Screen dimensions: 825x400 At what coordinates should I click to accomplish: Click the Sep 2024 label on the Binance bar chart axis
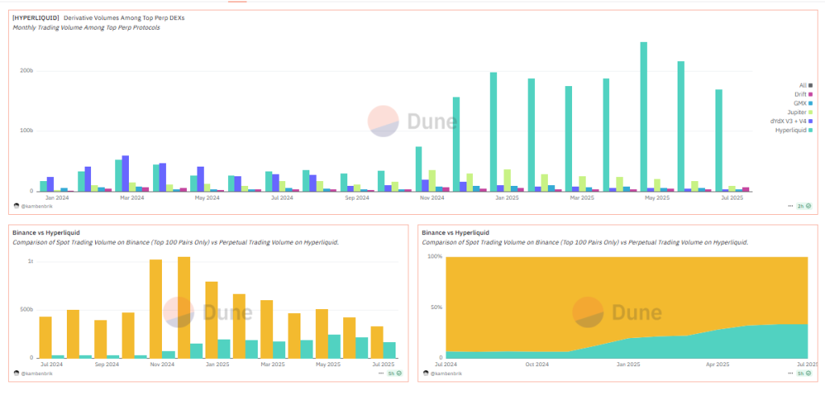coord(107,364)
